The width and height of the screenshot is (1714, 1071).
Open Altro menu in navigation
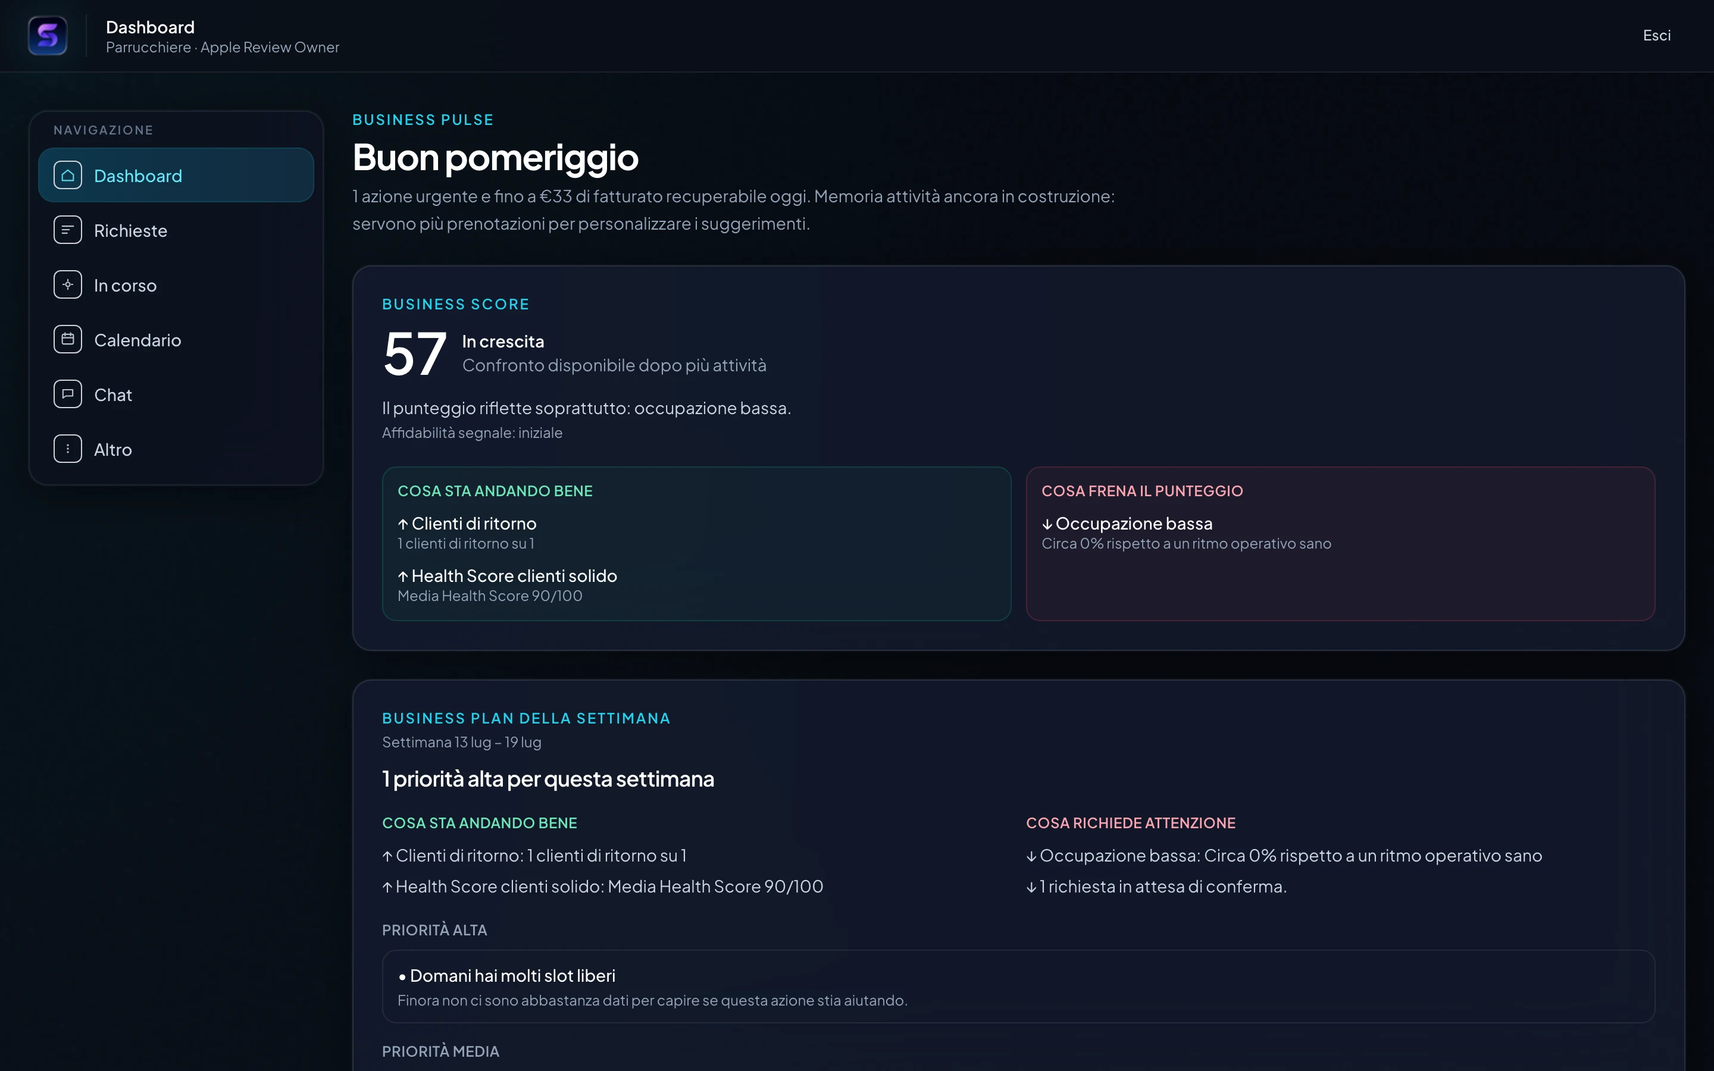pos(176,449)
